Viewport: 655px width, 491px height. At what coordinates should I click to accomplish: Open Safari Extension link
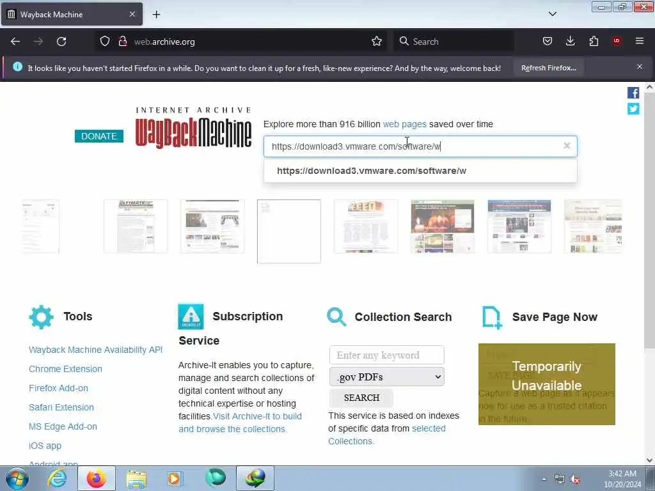click(61, 407)
